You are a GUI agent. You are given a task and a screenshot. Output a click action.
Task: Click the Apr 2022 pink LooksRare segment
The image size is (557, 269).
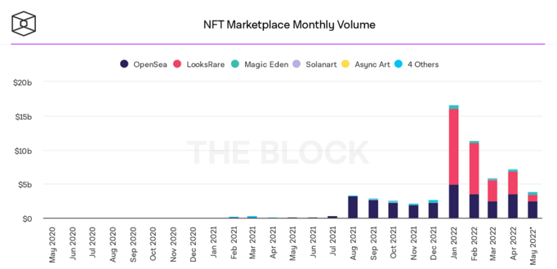click(x=512, y=183)
